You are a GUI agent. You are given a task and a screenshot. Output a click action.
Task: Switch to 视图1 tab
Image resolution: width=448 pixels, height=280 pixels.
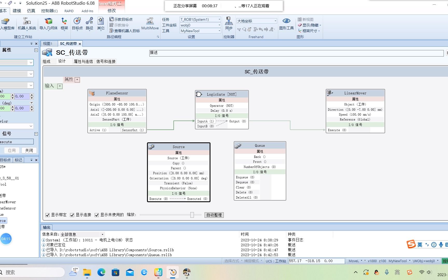48,44
